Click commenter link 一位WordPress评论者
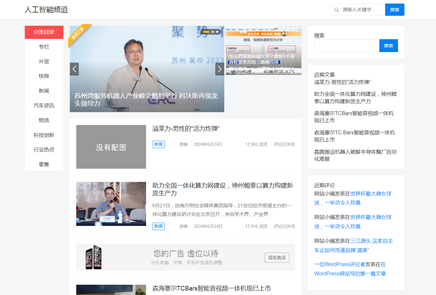436x295 pixels. point(340,264)
